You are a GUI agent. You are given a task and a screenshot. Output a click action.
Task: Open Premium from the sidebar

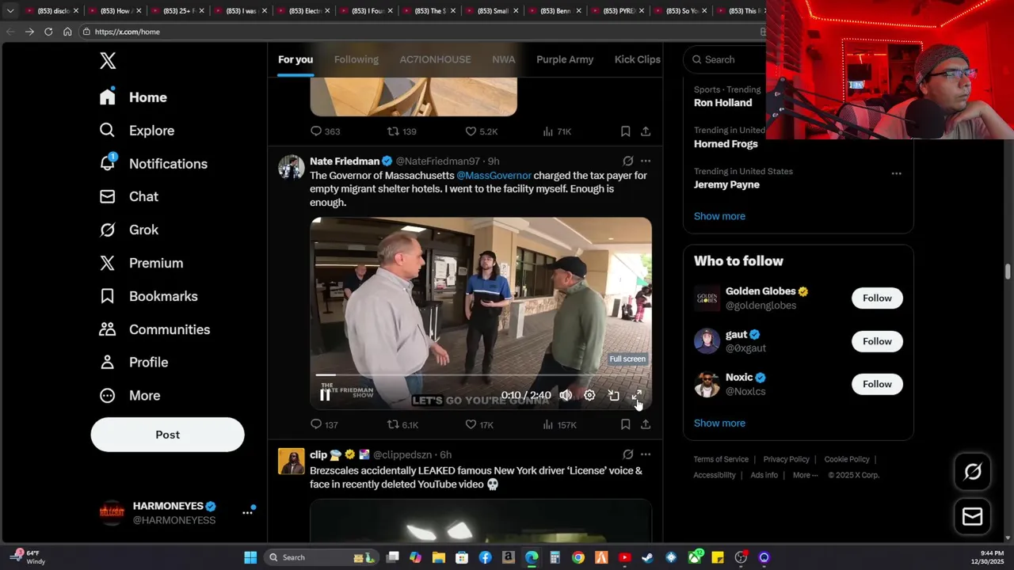(141, 263)
